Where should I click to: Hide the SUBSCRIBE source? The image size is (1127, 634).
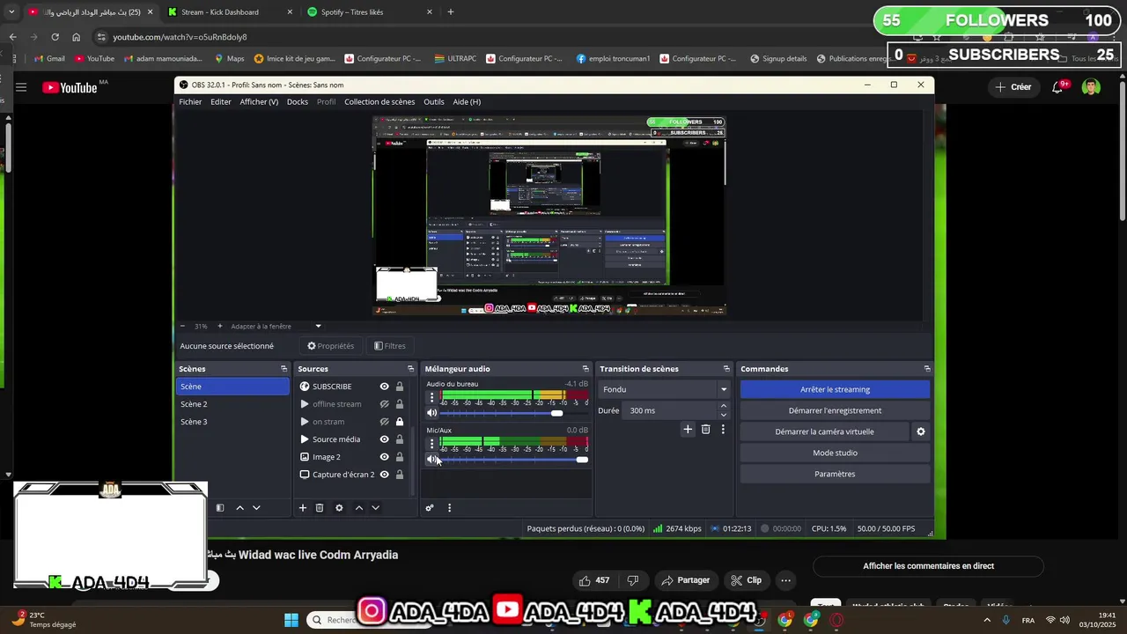point(385,387)
